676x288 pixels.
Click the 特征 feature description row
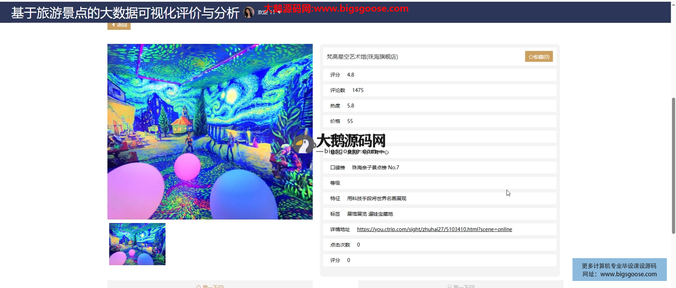[x=439, y=198]
